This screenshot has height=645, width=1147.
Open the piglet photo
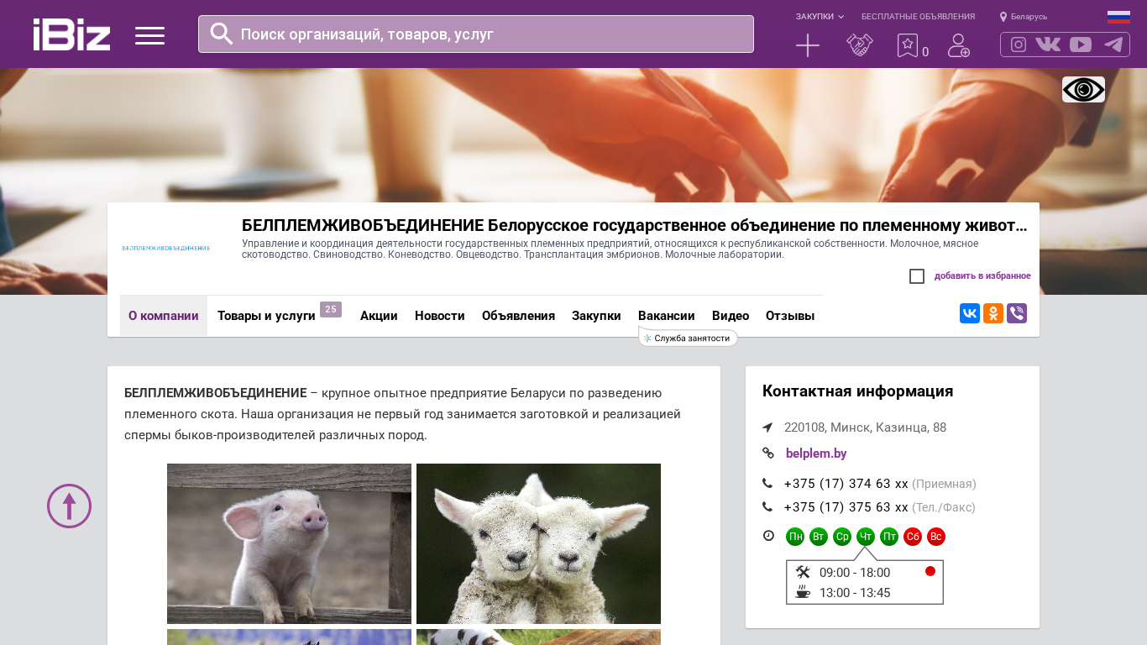coord(289,543)
